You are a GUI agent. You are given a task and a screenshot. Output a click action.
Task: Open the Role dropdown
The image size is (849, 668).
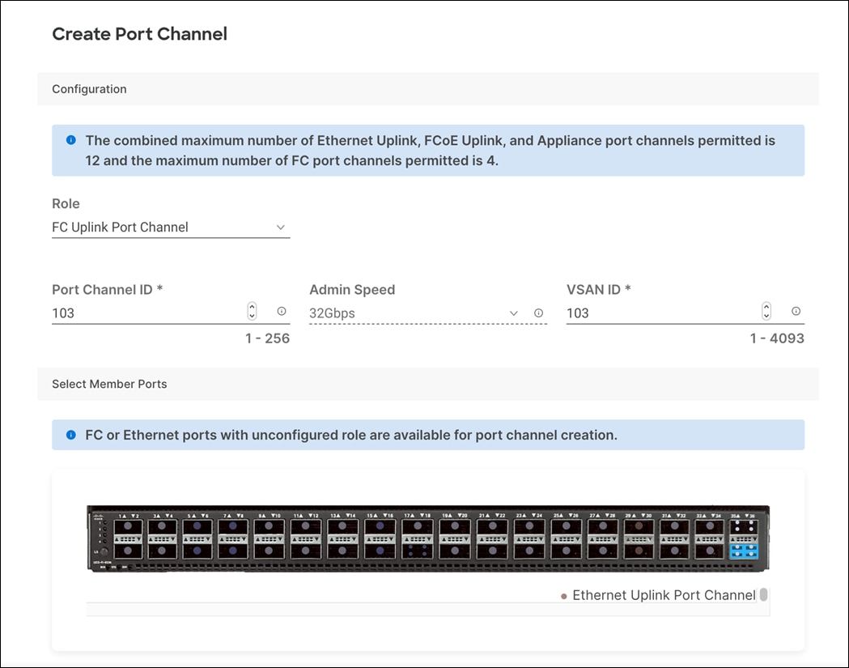pos(281,228)
